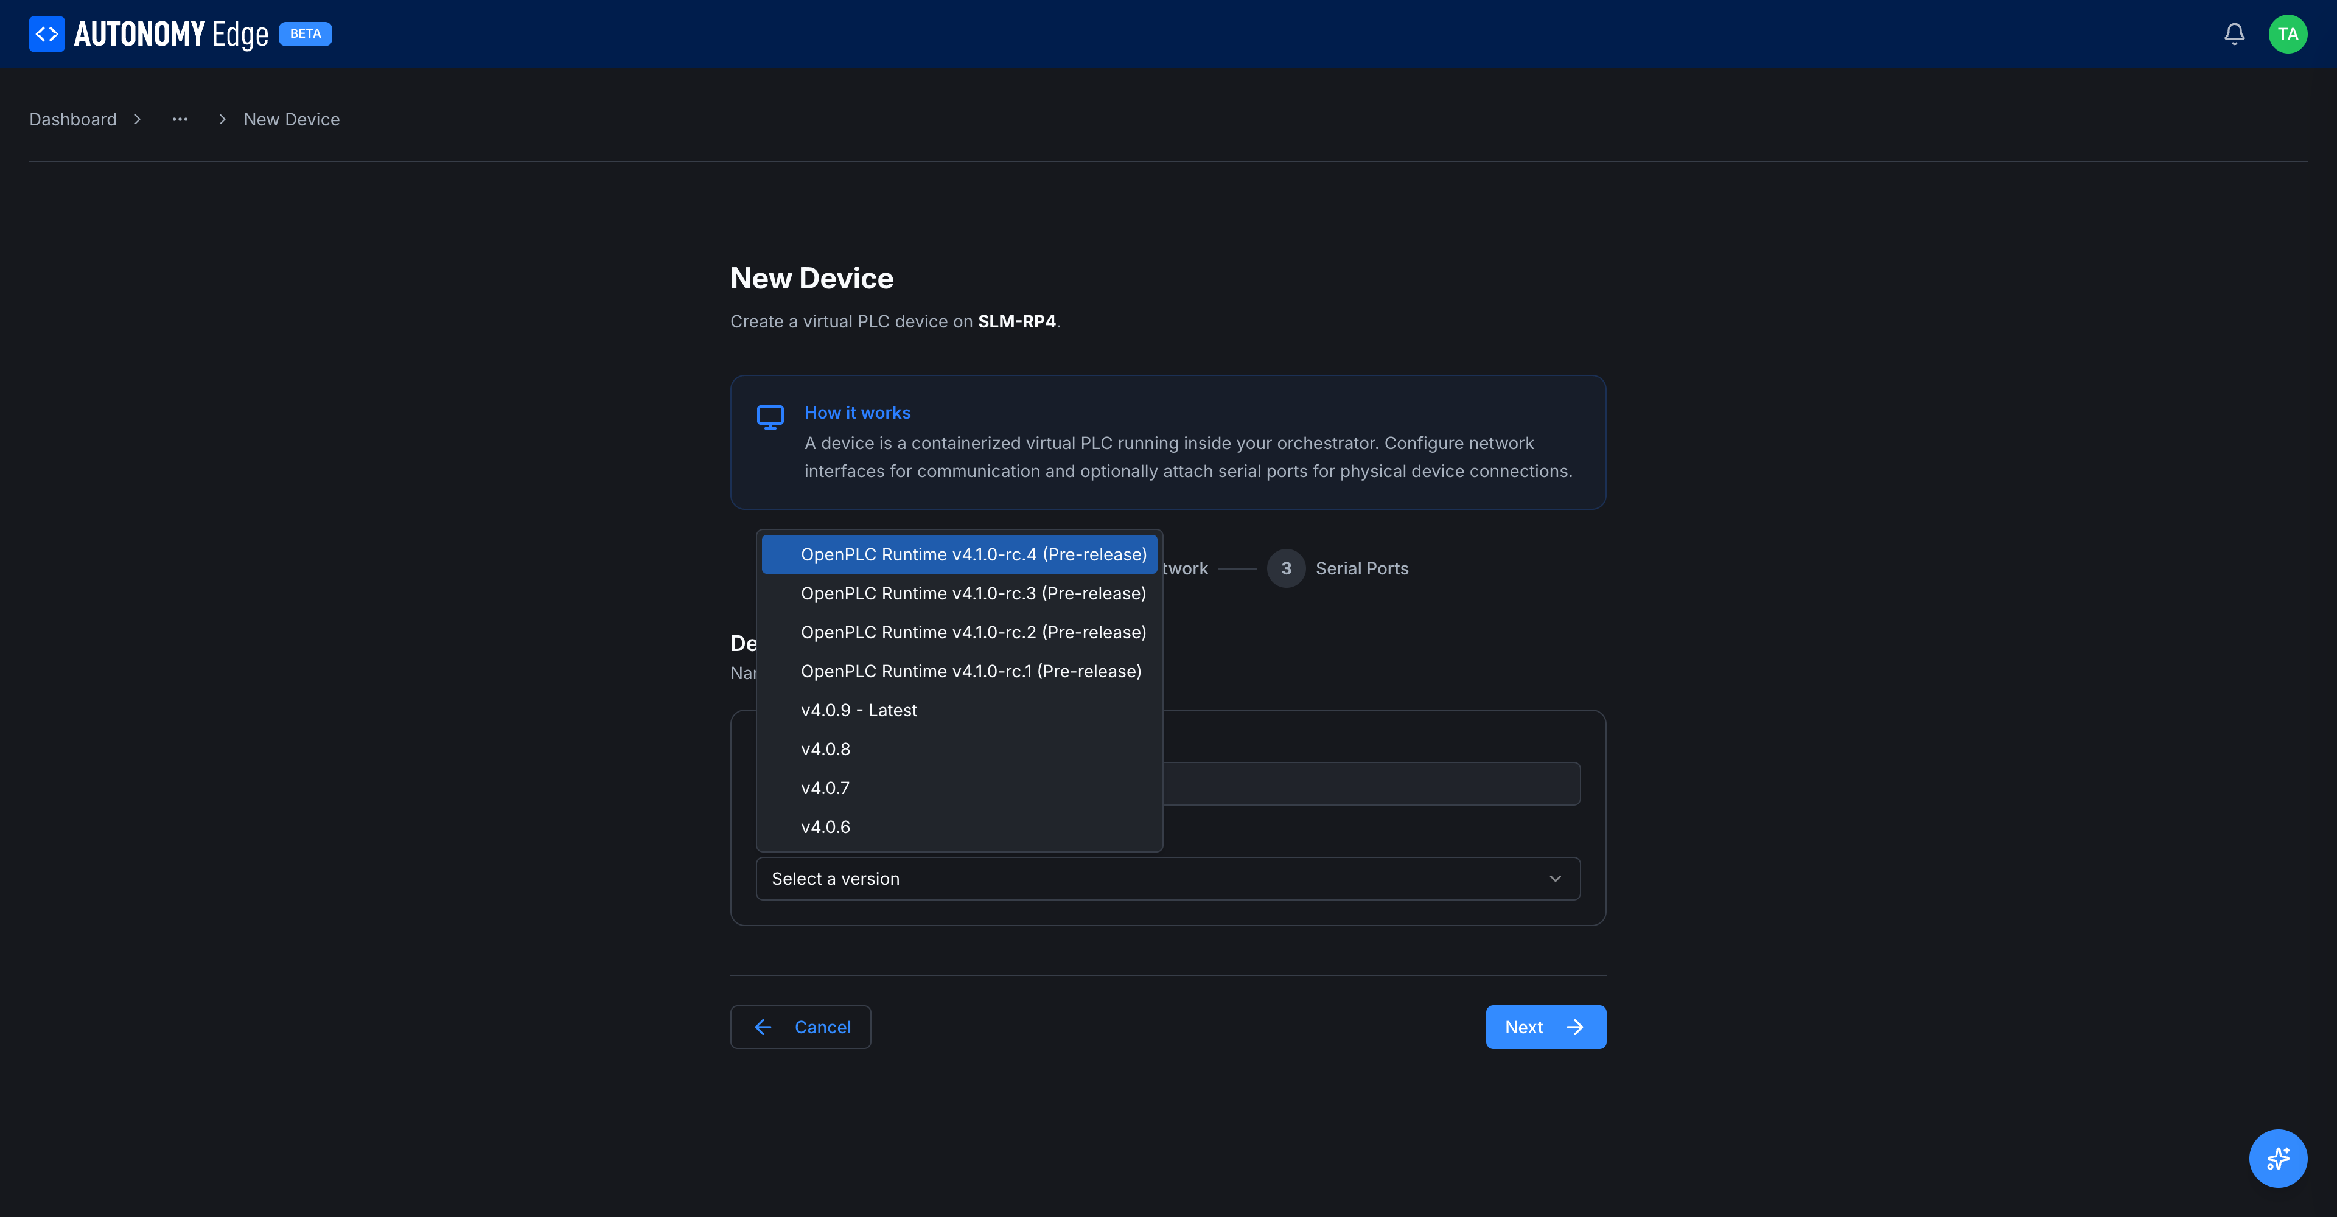Choose version v4.0.8 from list
The height and width of the screenshot is (1217, 2337).
coord(959,749)
